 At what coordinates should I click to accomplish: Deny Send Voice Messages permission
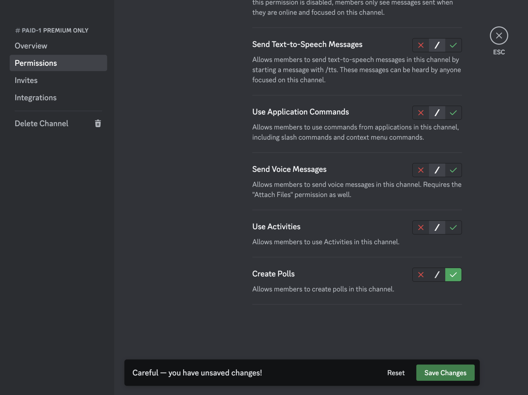420,170
